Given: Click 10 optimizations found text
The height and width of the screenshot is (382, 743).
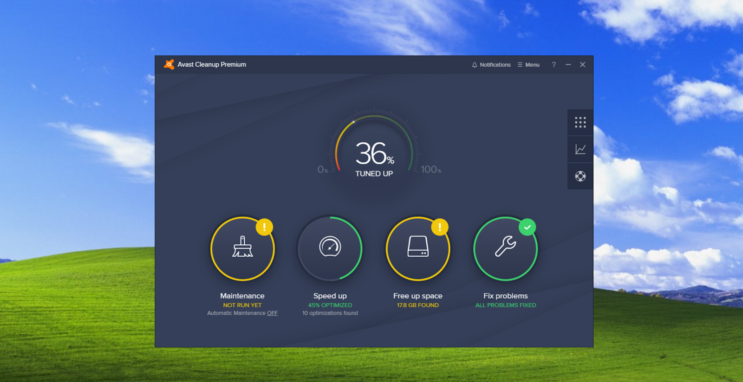Looking at the screenshot, I should [x=330, y=313].
